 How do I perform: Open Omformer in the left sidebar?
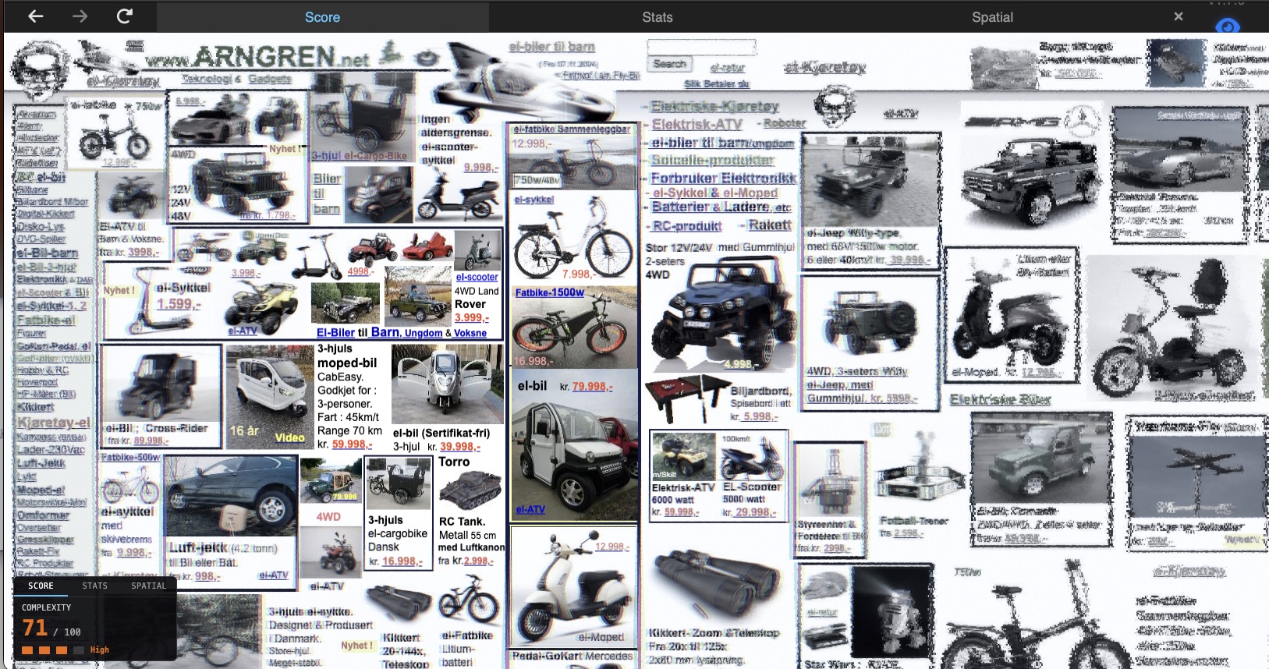coord(43,515)
